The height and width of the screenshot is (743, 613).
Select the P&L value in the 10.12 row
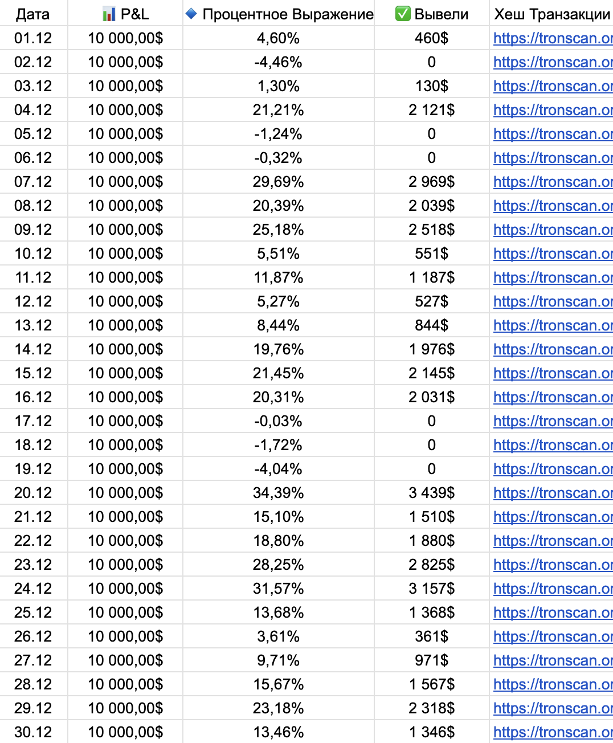point(125,254)
